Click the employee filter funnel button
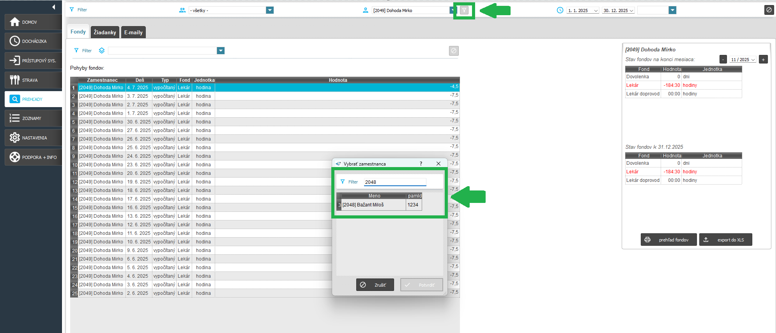776x333 pixels. [x=464, y=11]
